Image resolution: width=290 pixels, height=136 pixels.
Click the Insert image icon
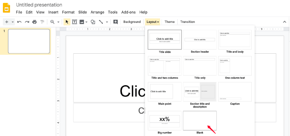82,22
